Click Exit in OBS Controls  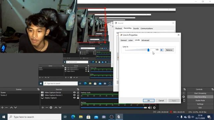200,108
